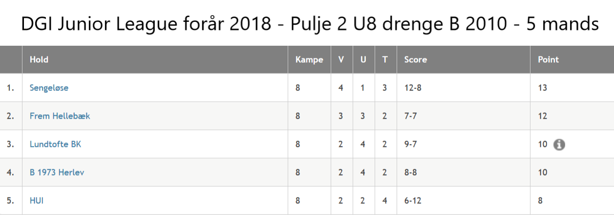Viewport: 614px width, 215px height.
Task: Click the 9-7 score in Lundtofte BK row
Action: (x=410, y=144)
